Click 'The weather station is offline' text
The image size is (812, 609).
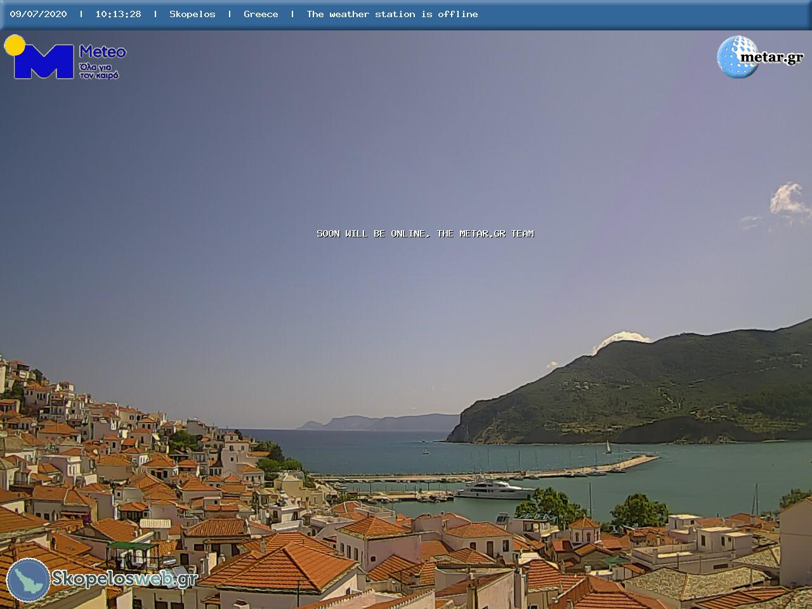392,14
